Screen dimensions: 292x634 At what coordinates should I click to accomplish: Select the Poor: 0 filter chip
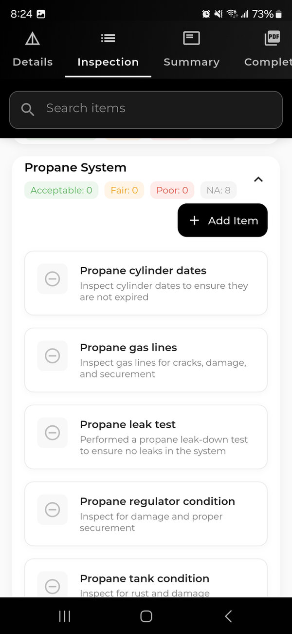(x=172, y=190)
